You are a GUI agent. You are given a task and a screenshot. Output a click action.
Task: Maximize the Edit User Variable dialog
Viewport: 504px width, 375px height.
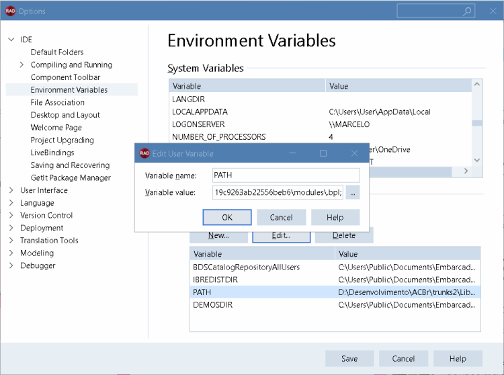(323, 153)
